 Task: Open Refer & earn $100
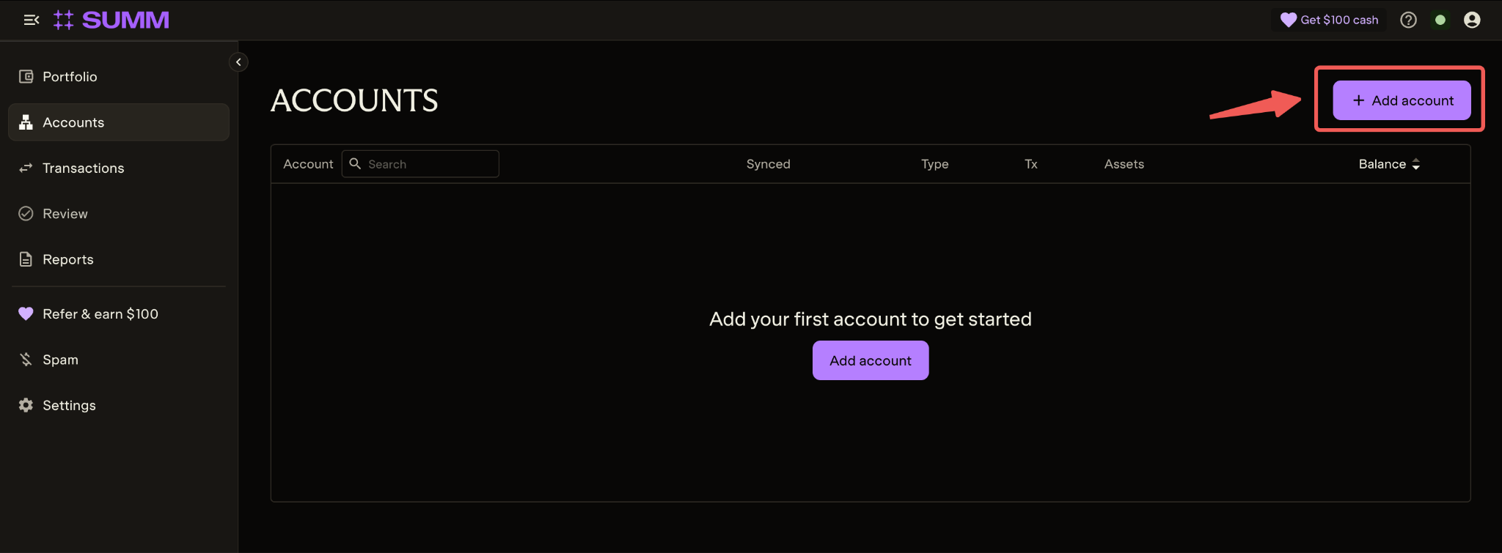pyautogui.click(x=100, y=313)
